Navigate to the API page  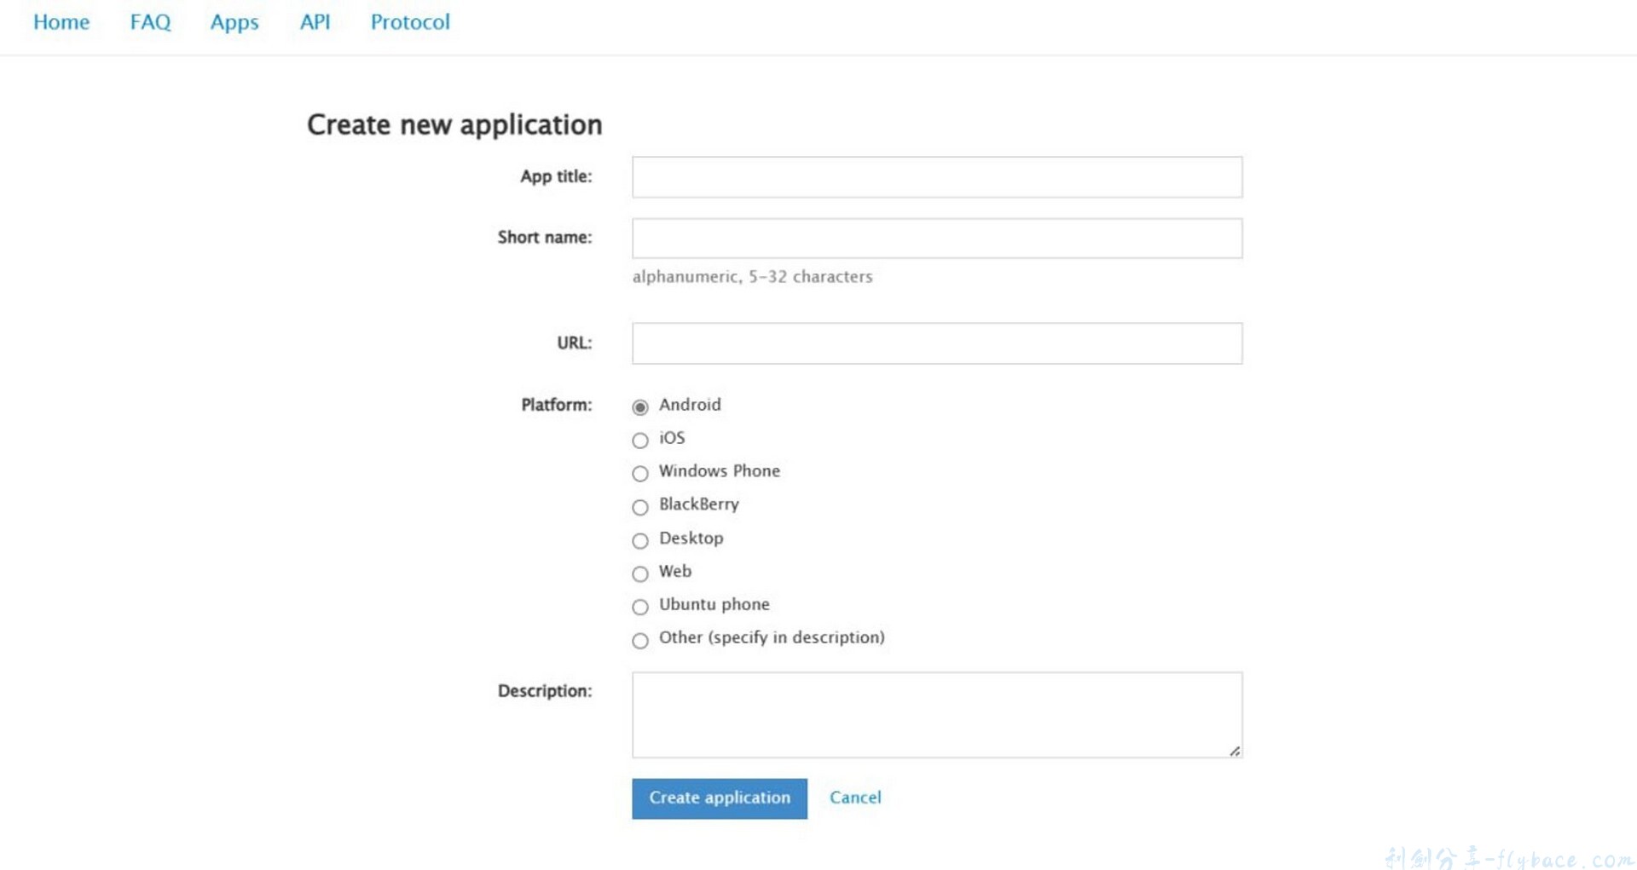coord(315,22)
